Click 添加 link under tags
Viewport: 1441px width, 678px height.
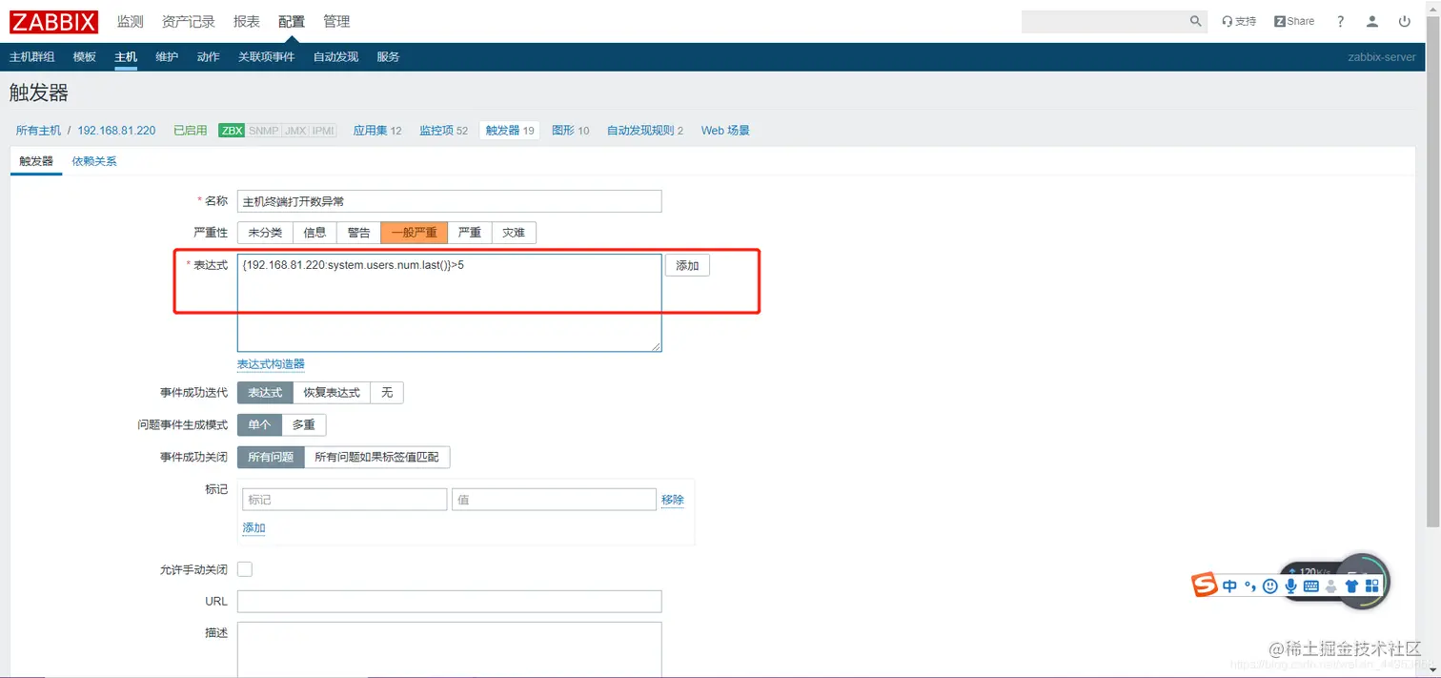pyautogui.click(x=254, y=528)
